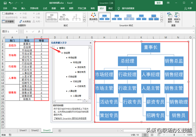Click the 操作说明搜索 search box
The width and height of the screenshot is (196, 137).
pyautogui.click(x=128, y=8)
